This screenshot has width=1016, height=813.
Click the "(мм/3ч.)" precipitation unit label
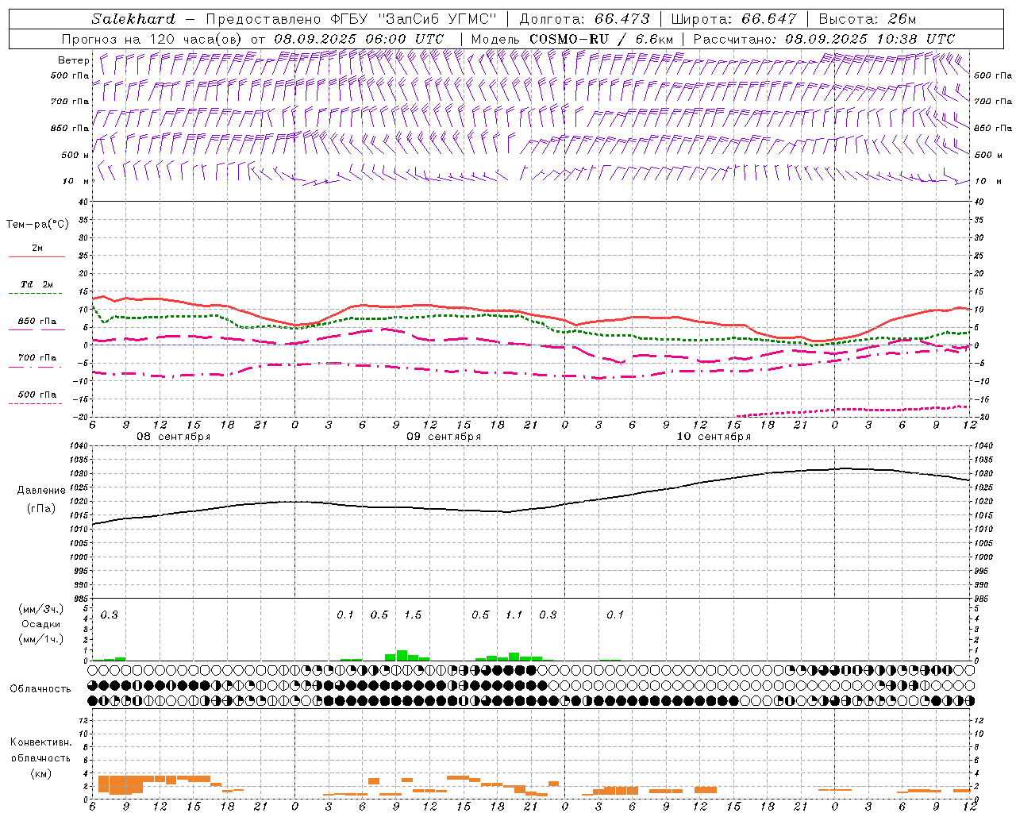(x=41, y=610)
